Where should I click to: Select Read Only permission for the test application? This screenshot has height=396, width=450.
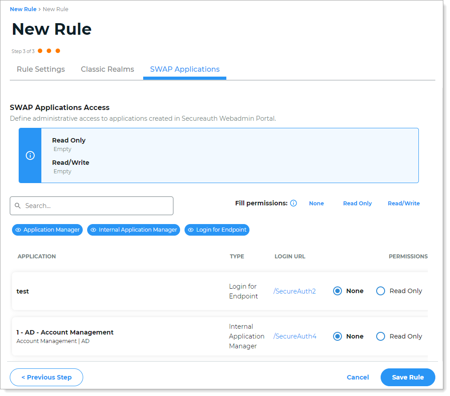(x=381, y=290)
